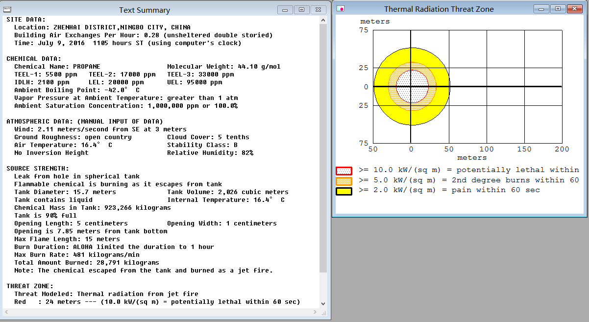Click 'Threat Modeled: Thermal radiation from jet fire'

tap(106, 294)
